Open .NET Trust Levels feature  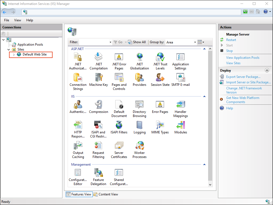tap(160, 61)
